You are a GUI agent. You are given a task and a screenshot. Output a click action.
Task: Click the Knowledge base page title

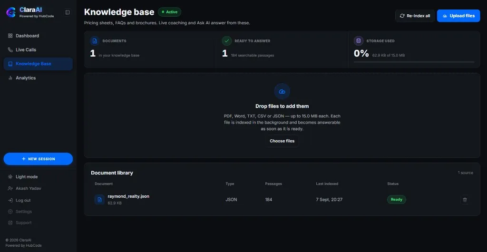tap(119, 12)
